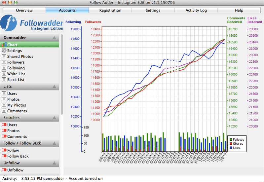Viewport: 264px width, 182px height.
Task: Click the green zoom window button
Action: pyautogui.click(x=16, y=2)
